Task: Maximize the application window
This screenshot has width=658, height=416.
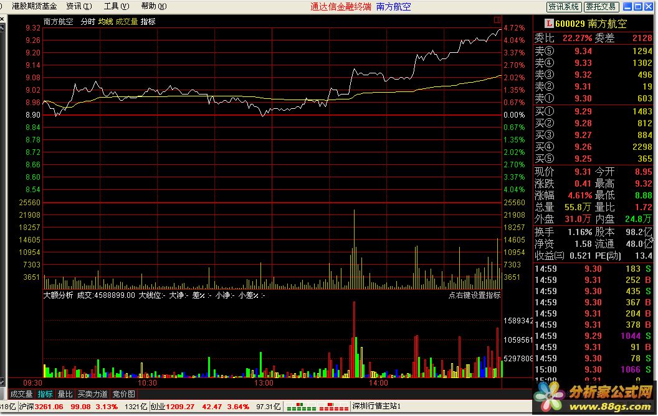Action: [638, 7]
